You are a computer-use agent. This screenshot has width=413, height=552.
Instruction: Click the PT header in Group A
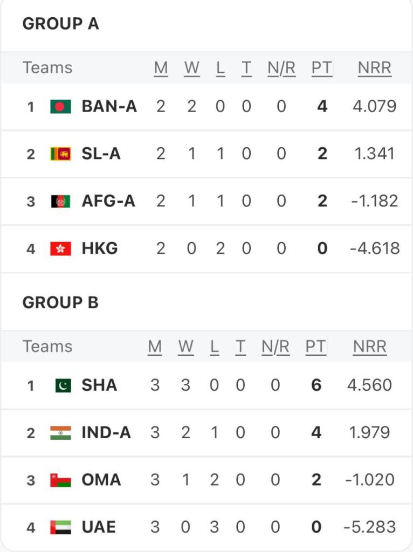321,68
